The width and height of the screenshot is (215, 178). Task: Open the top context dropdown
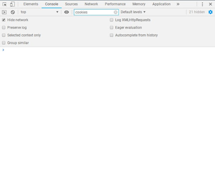[39, 12]
